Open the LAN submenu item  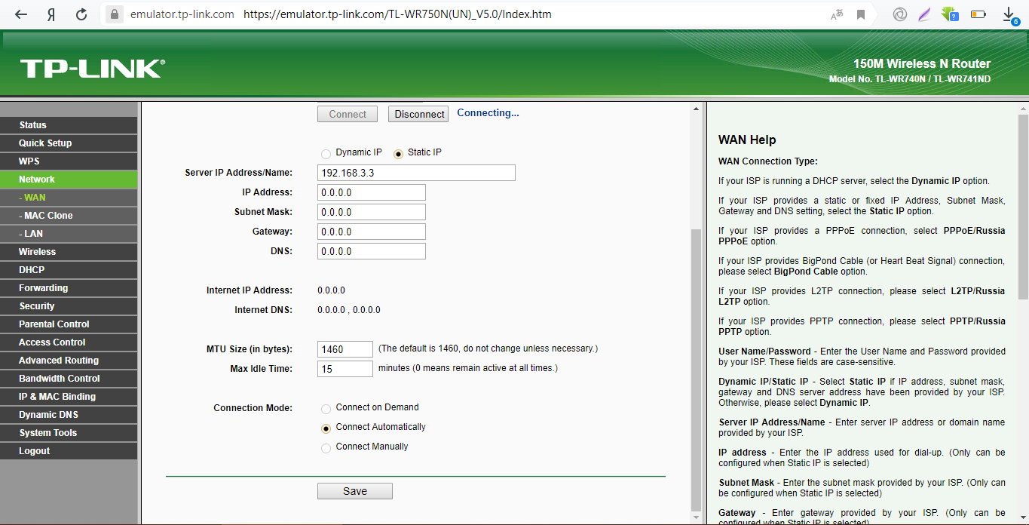point(69,234)
